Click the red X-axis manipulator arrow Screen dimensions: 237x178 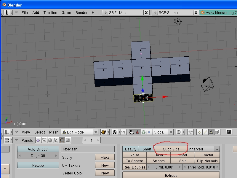pos(165,97)
